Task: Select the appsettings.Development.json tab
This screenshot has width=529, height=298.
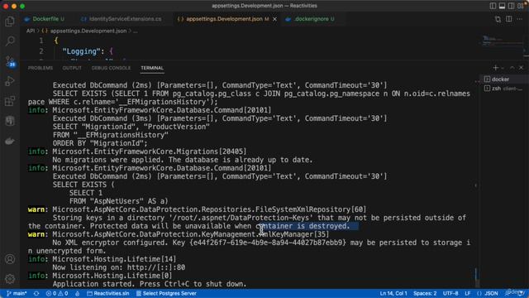Action: [x=224, y=19]
